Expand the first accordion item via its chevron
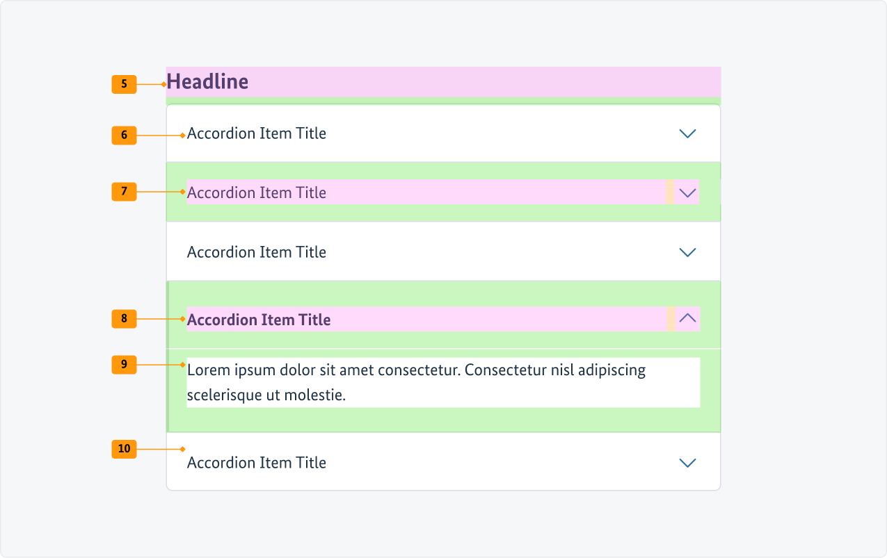This screenshot has width=887, height=558. pyautogui.click(x=687, y=133)
